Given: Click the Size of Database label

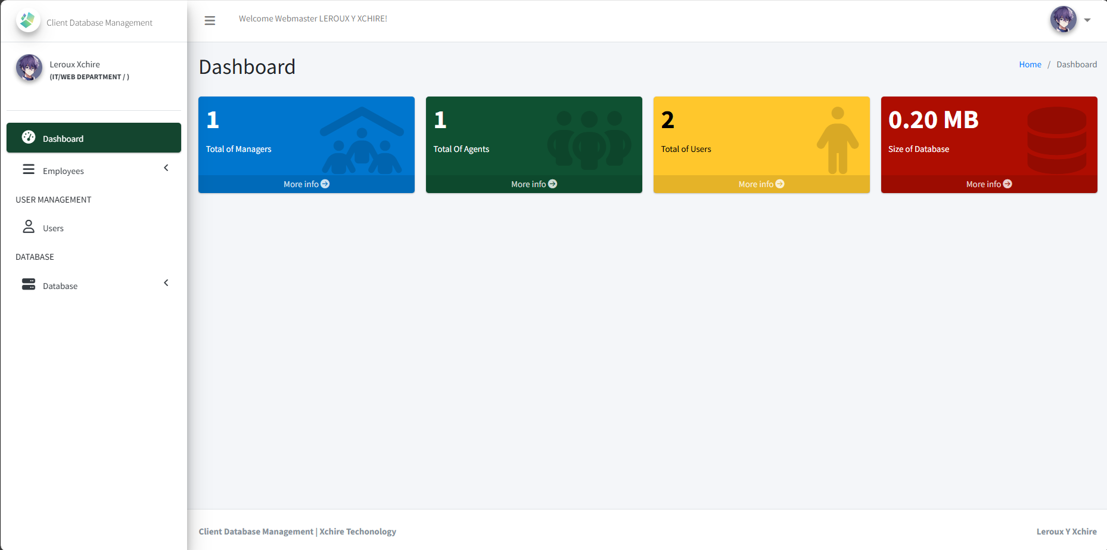Looking at the screenshot, I should [919, 149].
